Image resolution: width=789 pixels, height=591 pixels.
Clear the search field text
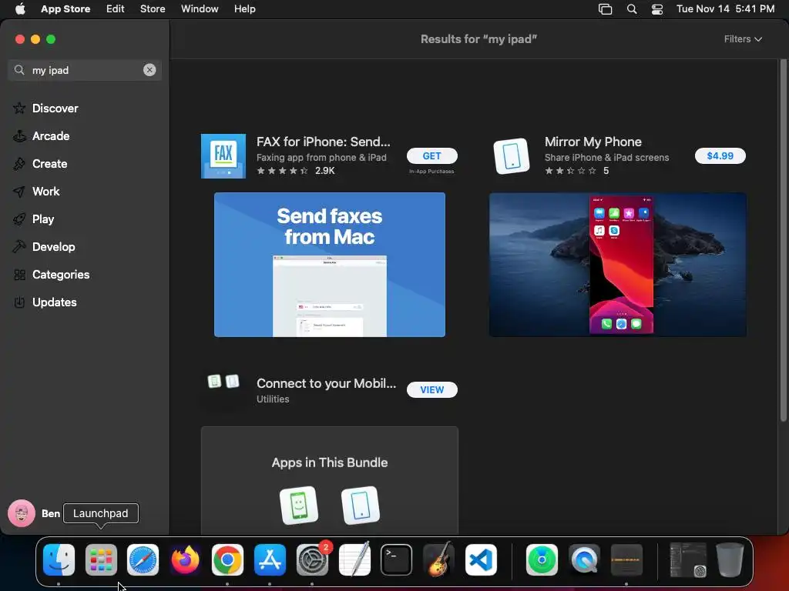(149, 70)
